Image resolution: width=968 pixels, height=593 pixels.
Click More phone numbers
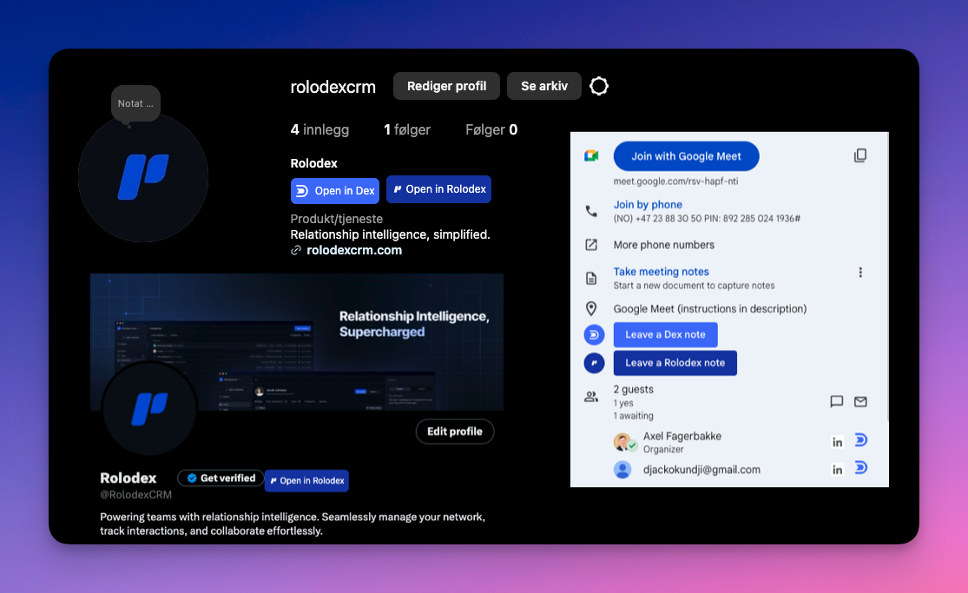pos(663,245)
